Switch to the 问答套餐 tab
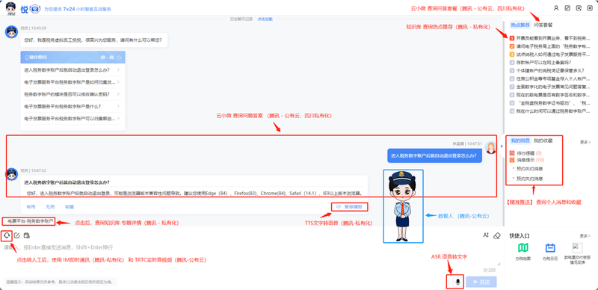The image size is (598, 290). [x=543, y=25]
